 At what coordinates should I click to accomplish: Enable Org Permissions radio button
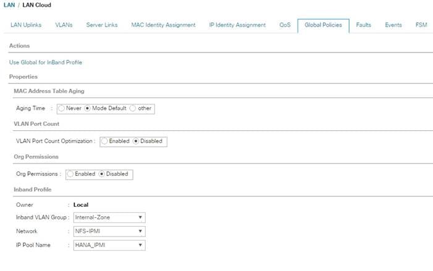(x=70, y=174)
